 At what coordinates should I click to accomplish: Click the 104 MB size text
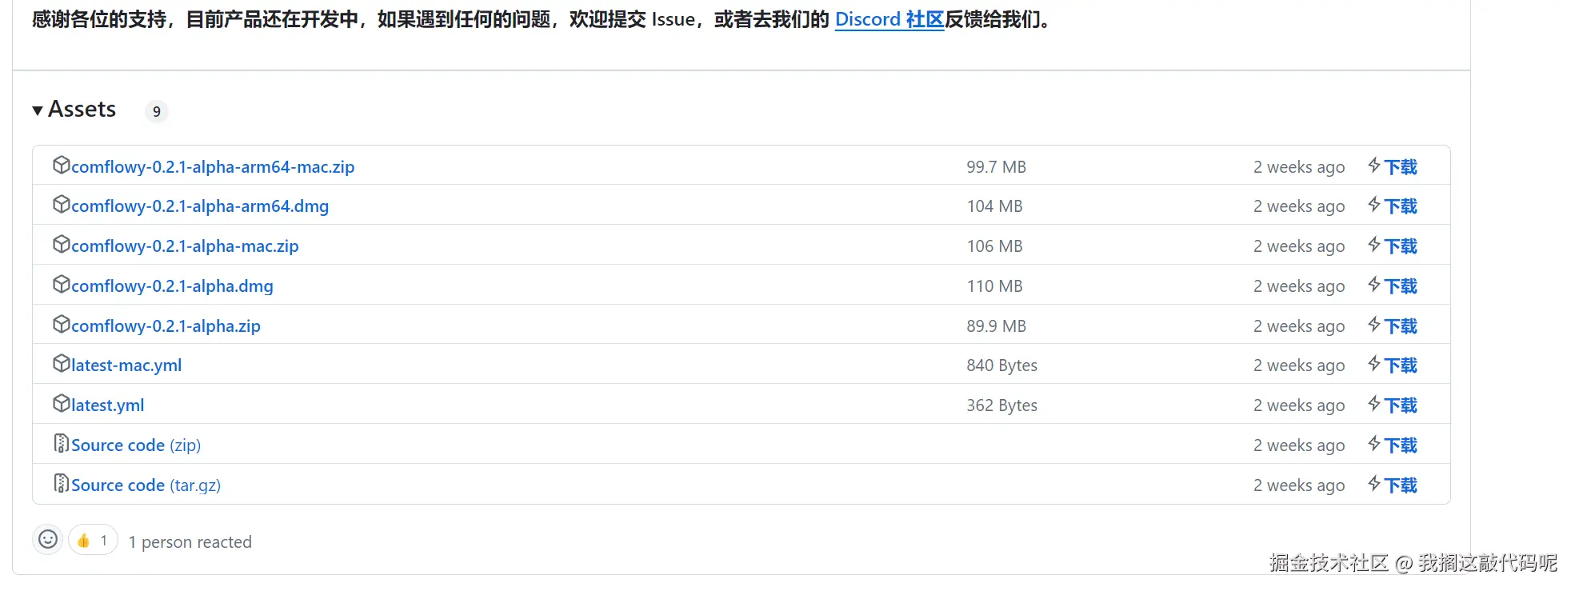click(x=994, y=206)
